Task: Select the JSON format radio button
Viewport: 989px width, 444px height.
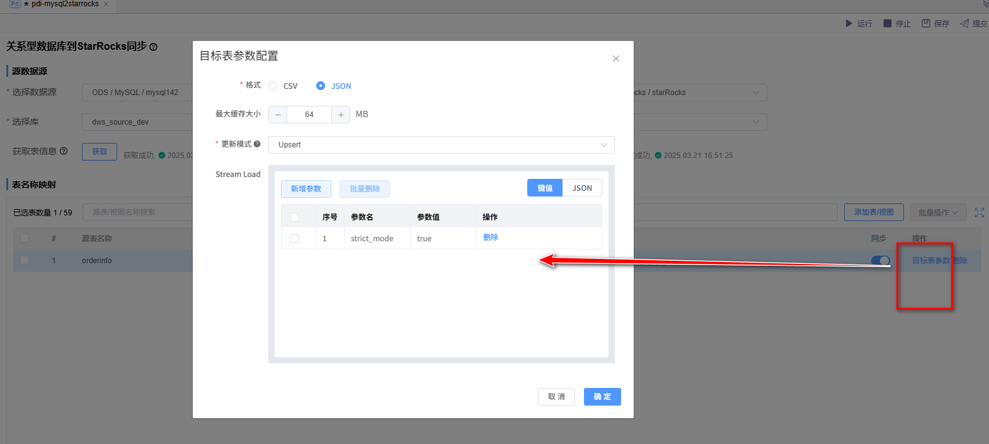Action: coord(321,86)
